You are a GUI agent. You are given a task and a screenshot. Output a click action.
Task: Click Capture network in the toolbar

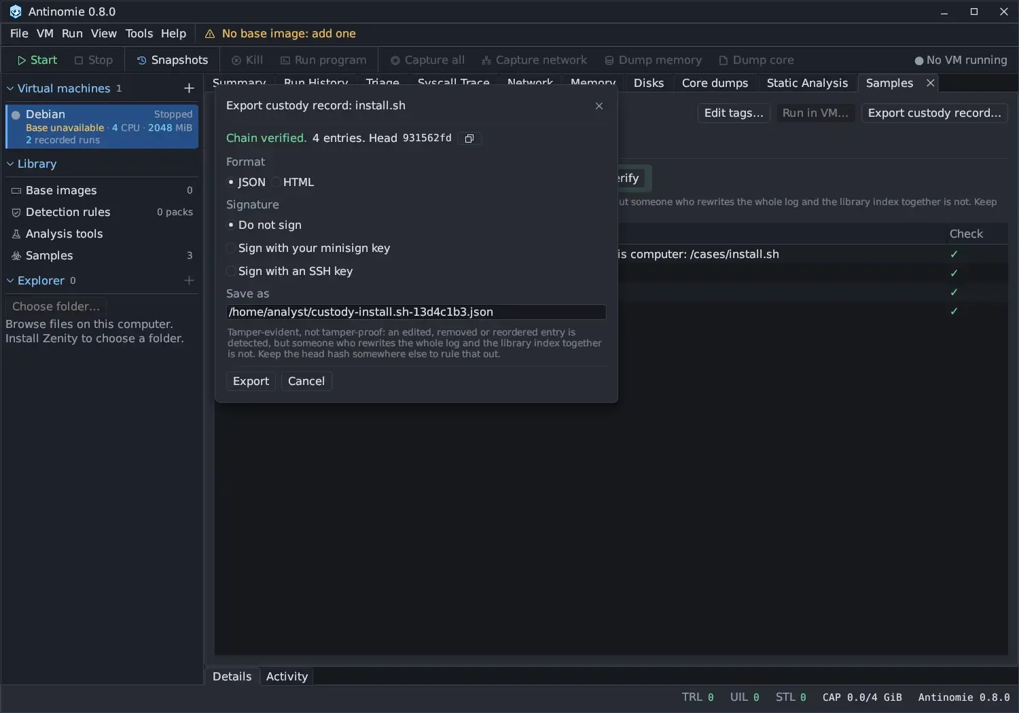tap(534, 60)
